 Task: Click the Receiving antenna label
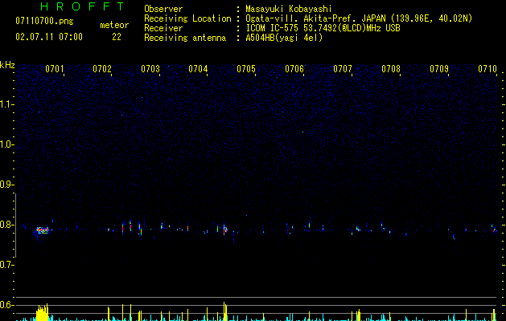coord(185,38)
